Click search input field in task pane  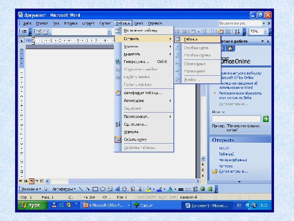click(x=236, y=119)
